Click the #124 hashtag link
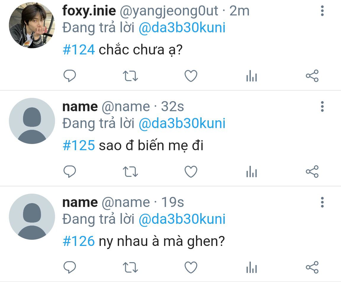 click(79, 50)
